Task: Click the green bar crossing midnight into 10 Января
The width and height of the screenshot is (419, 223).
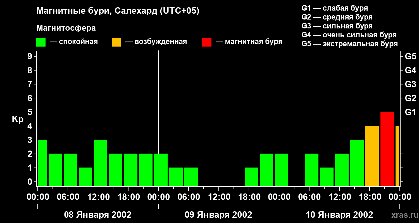Action: pos(282,170)
